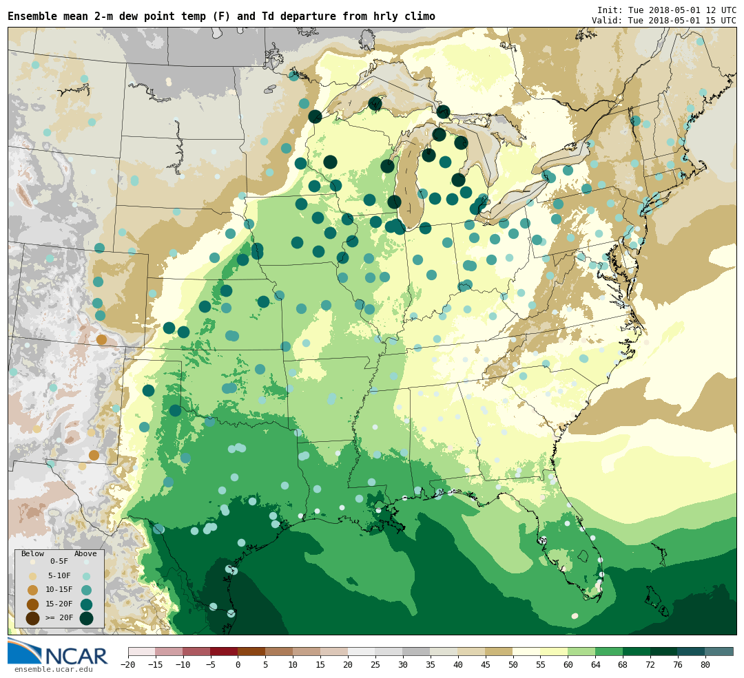
Task: Click the 35 colorbar tick label
Action: coord(431,665)
